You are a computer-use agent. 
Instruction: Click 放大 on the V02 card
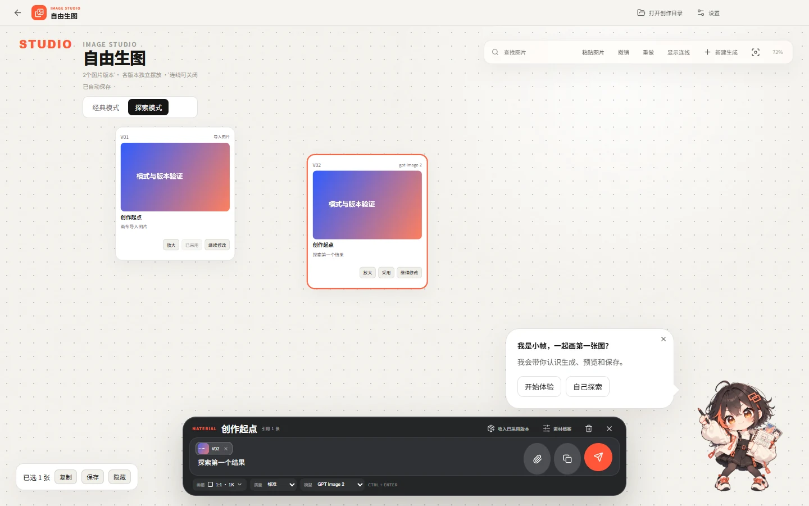[x=367, y=273]
